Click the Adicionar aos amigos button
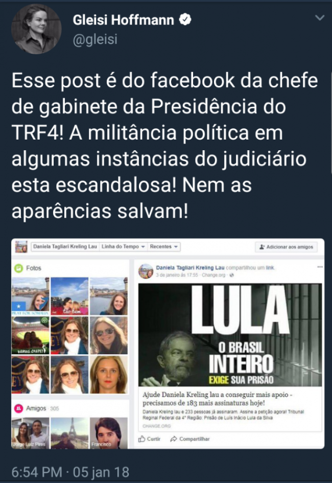The image size is (332, 483). [286, 247]
